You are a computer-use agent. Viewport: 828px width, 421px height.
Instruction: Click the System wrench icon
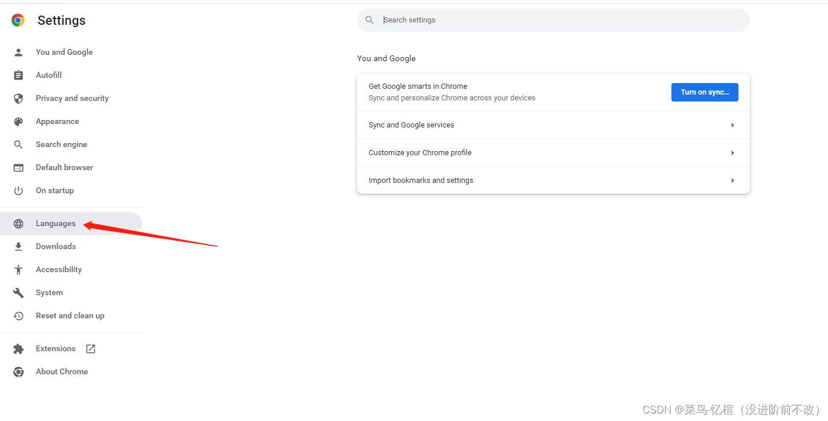(x=18, y=292)
